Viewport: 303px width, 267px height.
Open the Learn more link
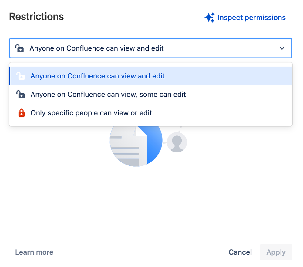(x=34, y=252)
